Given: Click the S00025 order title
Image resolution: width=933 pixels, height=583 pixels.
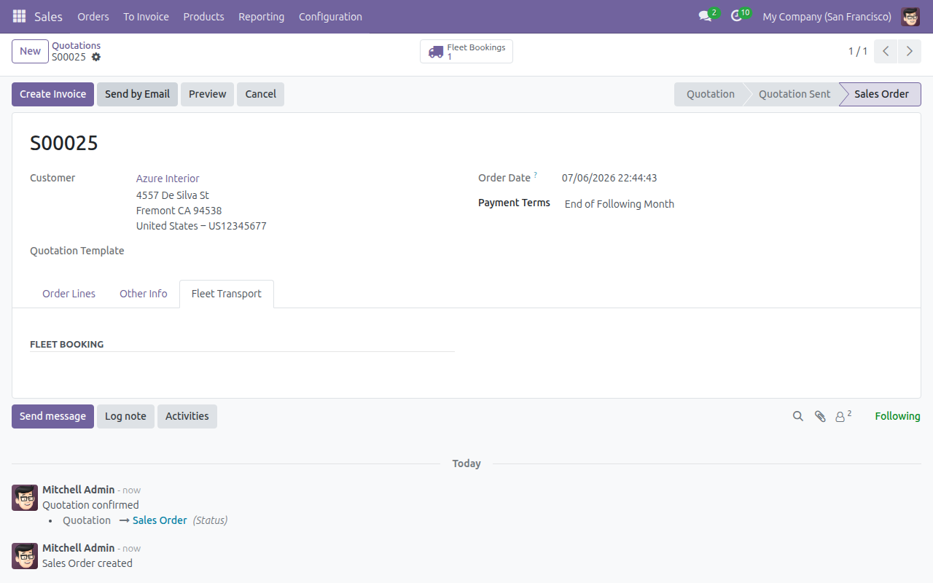Looking at the screenshot, I should click(64, 143).
